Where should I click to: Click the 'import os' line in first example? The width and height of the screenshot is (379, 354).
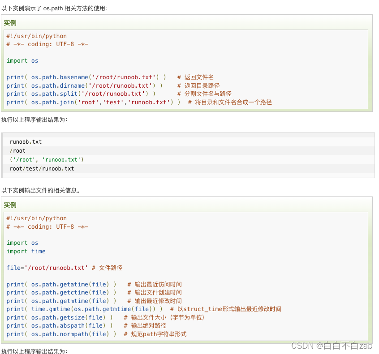pyautogui.click(x=22, y=60)
